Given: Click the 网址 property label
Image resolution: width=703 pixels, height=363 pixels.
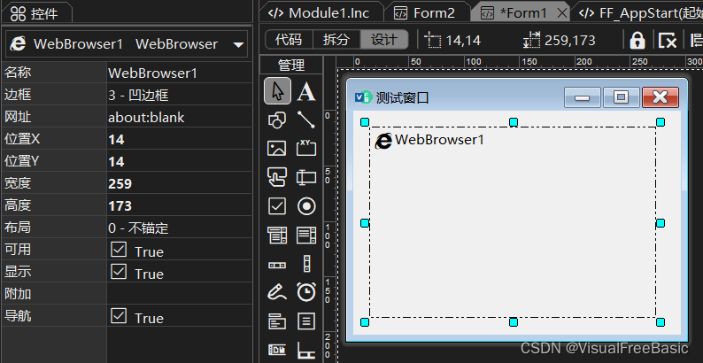Looking at the screenshot, I should click(x=18, y=117).
